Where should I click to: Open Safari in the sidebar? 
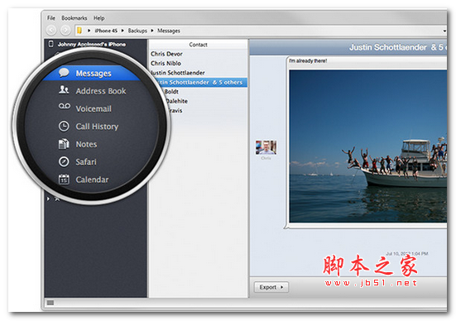pyautogui.click(x=86, y=162)
